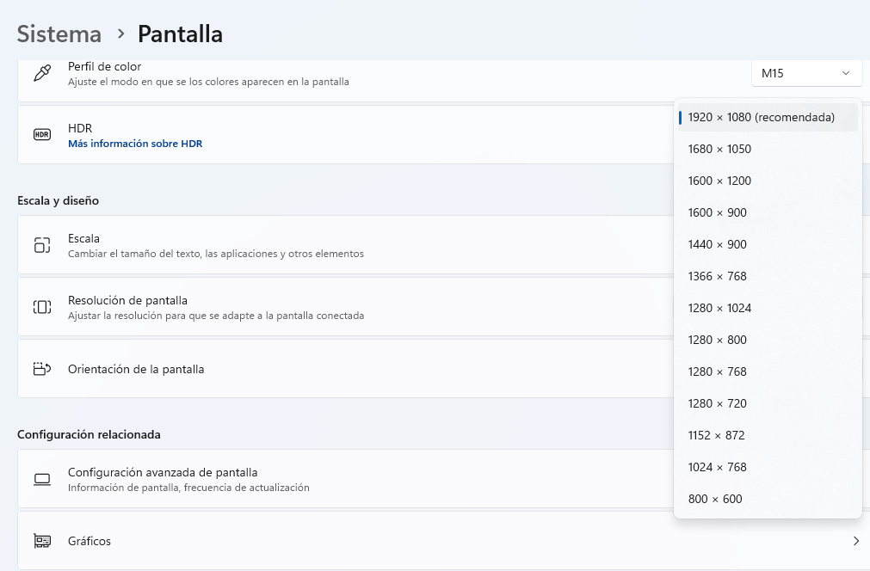Image resolution: width=870 pixels, height=571 pixels.
Task: Click the Configuración relacionada heading
Action: [89, 434]
